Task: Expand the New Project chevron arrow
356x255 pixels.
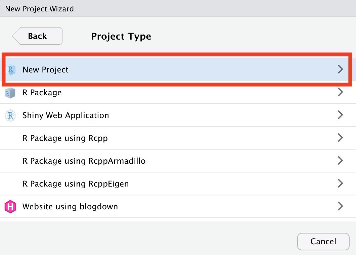Action: pos(340,69)
